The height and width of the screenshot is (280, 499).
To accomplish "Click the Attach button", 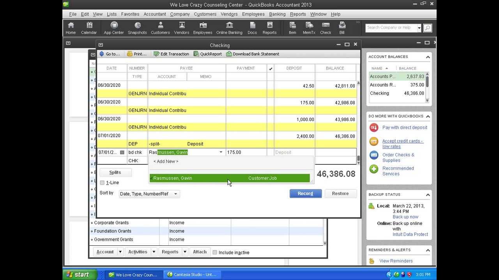I will (200, 252).
